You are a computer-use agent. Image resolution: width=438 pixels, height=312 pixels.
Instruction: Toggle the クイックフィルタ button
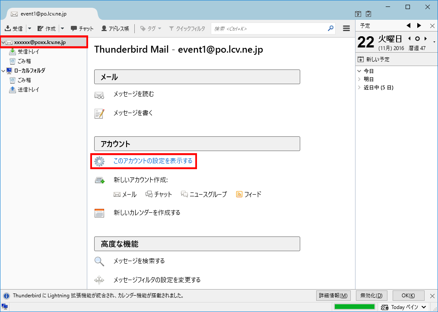coord(187,28)
